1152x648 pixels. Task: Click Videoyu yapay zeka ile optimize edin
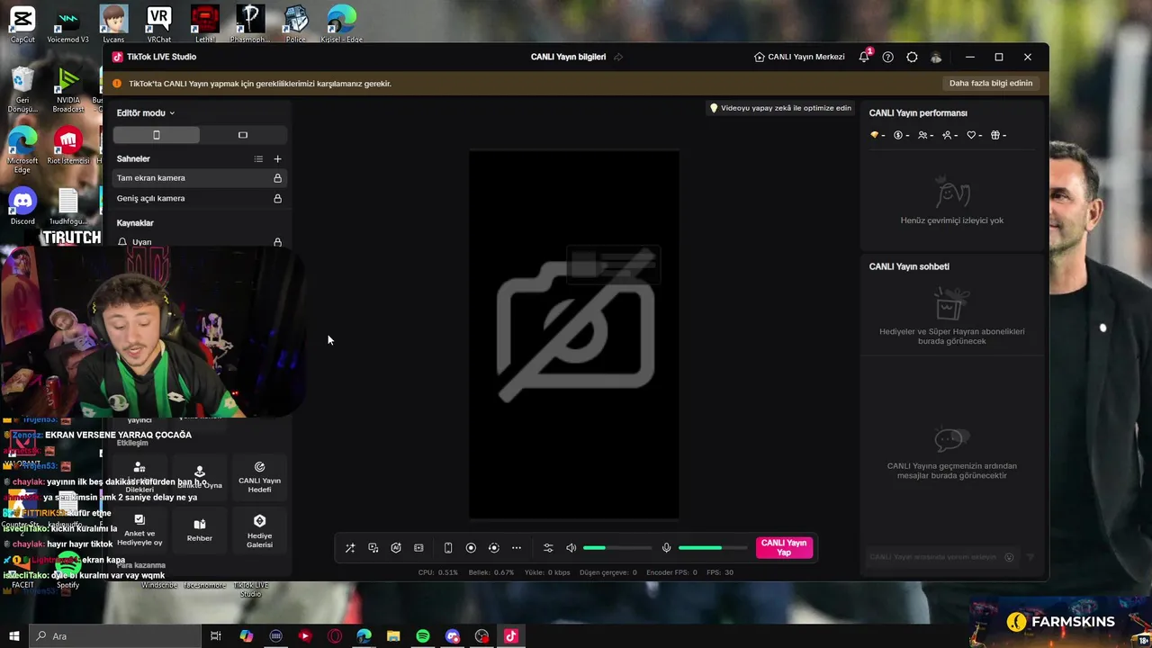pos(780,108)
